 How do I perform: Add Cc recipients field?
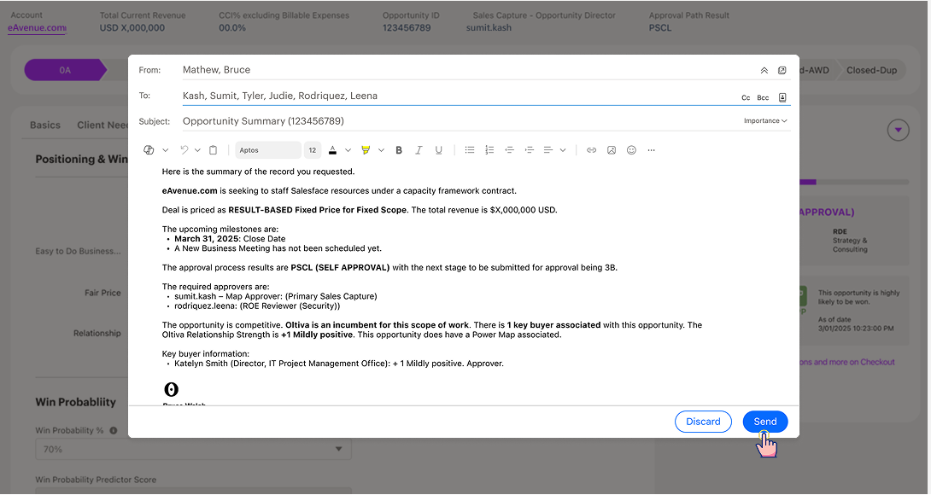(x=746, y=98)
